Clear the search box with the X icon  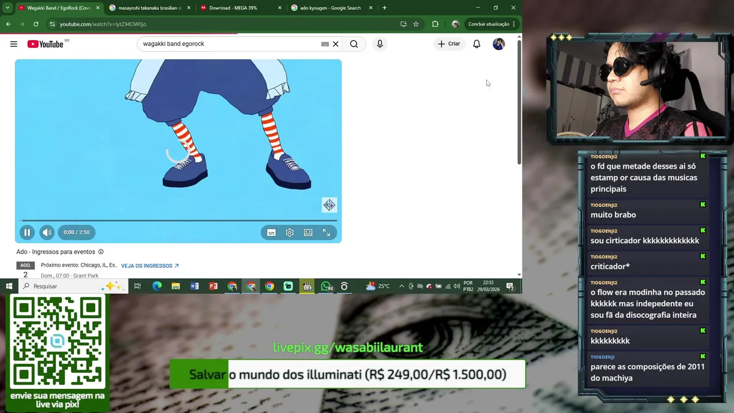[336, 44]
